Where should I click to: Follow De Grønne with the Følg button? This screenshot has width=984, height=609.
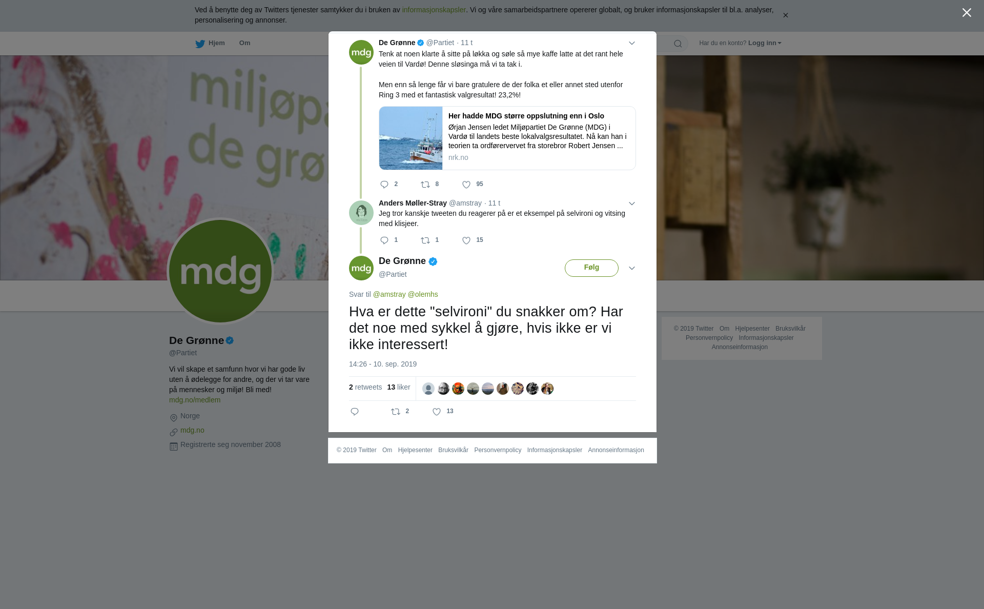tap(591, 268)
